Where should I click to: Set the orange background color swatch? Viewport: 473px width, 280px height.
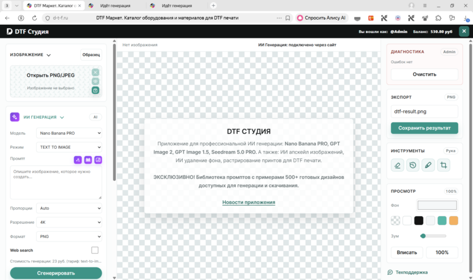coord(453,220)
